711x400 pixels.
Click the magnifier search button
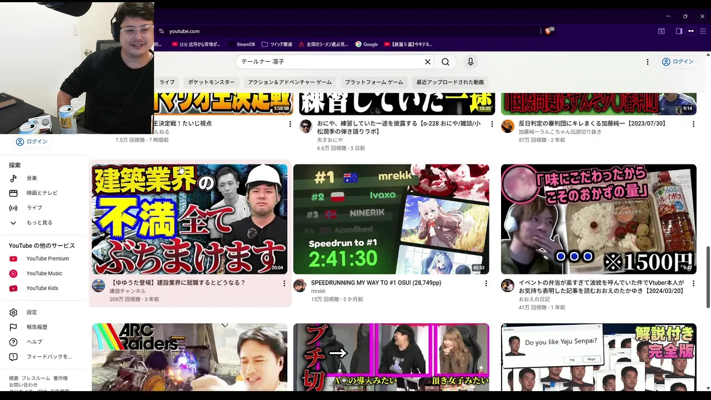click(445, 62)
